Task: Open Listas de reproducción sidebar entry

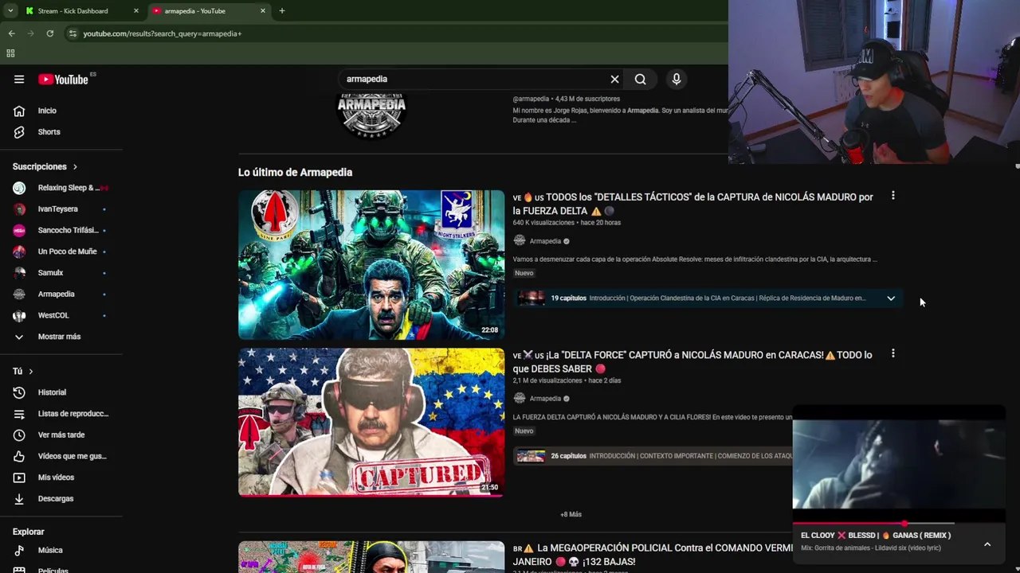Action: [61, 414]
